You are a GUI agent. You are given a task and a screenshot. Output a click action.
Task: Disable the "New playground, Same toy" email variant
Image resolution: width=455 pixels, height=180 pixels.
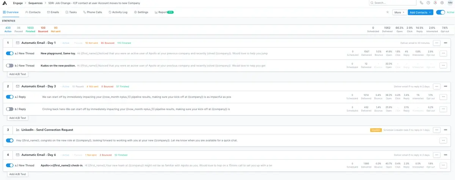click(x=10, y=54)
